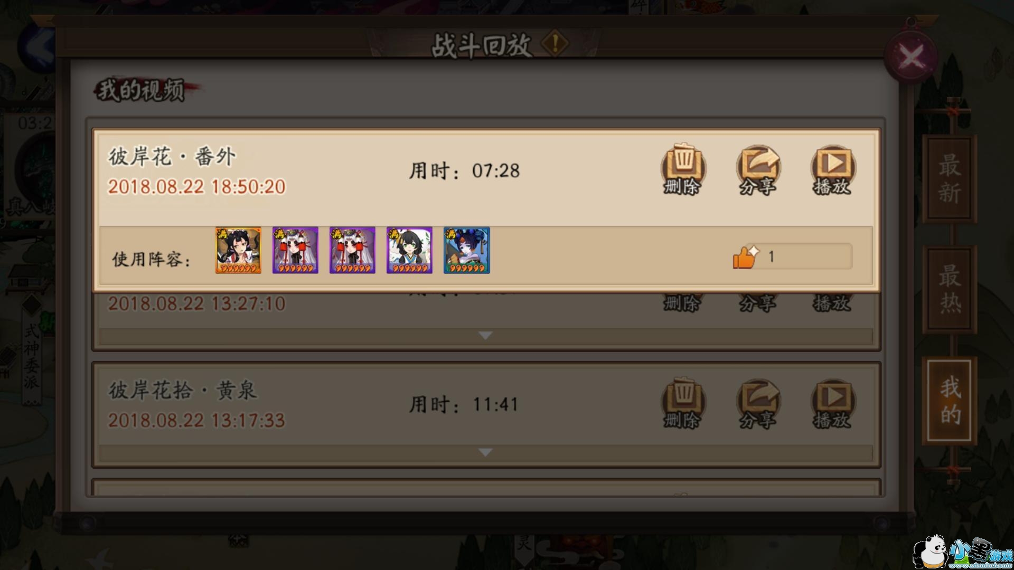Screen dimensions: 1014x570
Task: Share the 彼岸花·番外 replay
Action: click(758, 169)
